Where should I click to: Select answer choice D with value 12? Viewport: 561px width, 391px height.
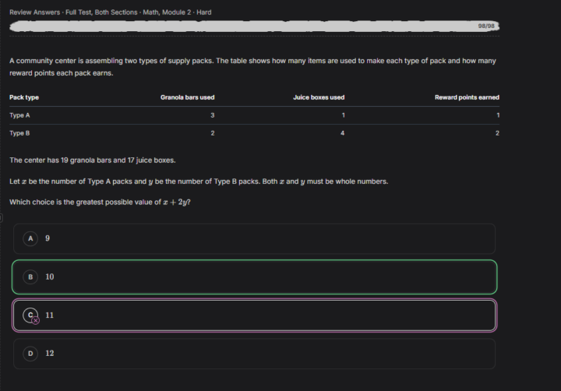coord(254,354)
